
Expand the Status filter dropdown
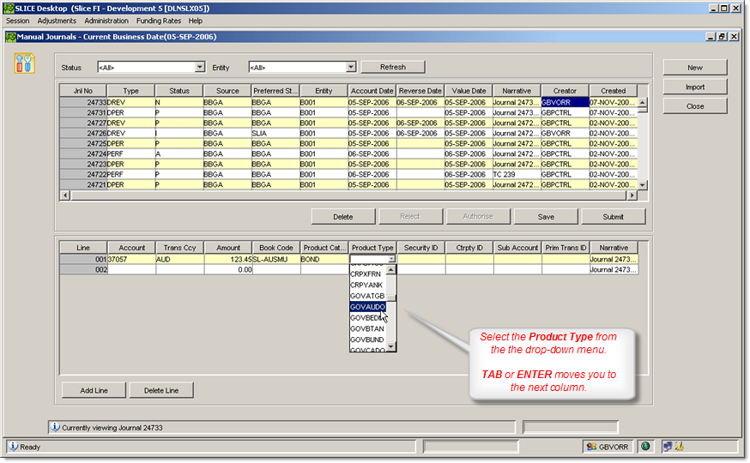200,67
